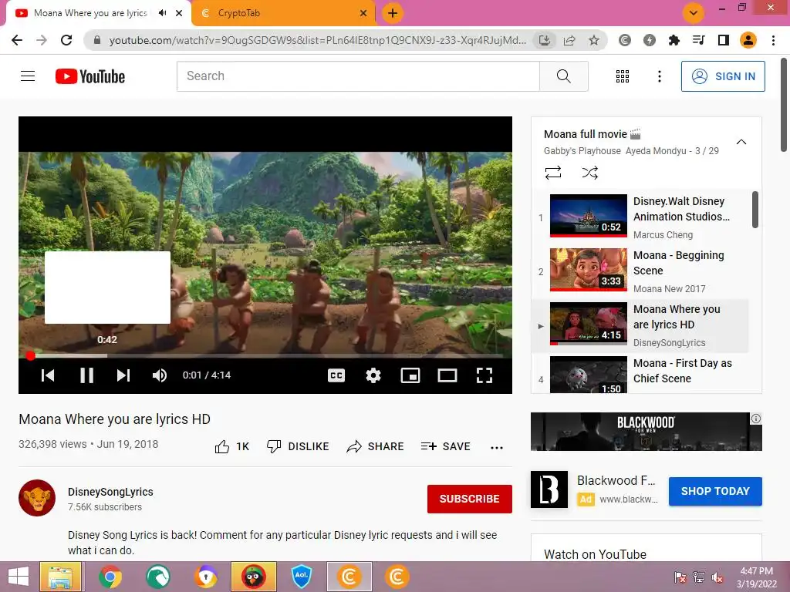Viewport: 790px width, 592px height.
Task: Open browser three-dot menu
Action: coord(773,40)
